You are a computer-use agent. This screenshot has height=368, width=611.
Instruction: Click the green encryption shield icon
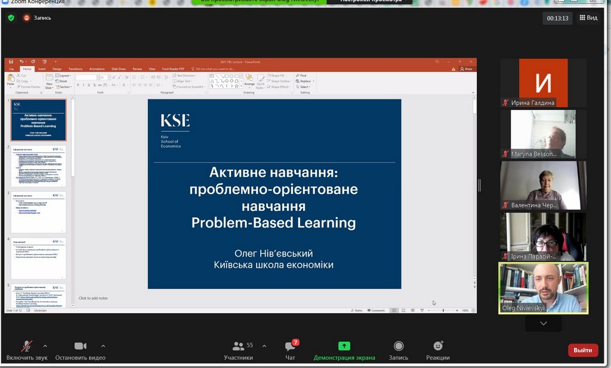pyautogui.click(x=11, y=18)
